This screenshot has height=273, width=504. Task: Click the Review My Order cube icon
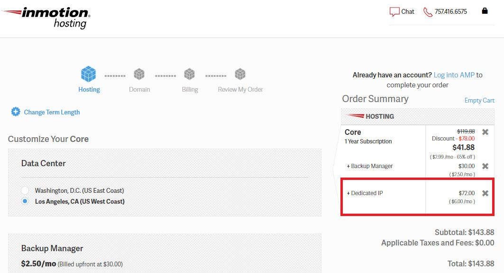240,74
